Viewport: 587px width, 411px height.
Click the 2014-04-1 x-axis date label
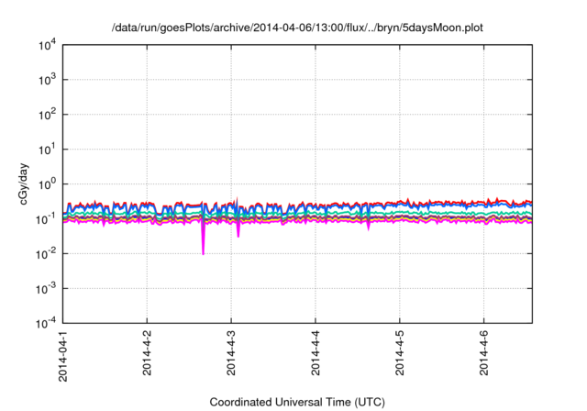[x=63, y=356]
